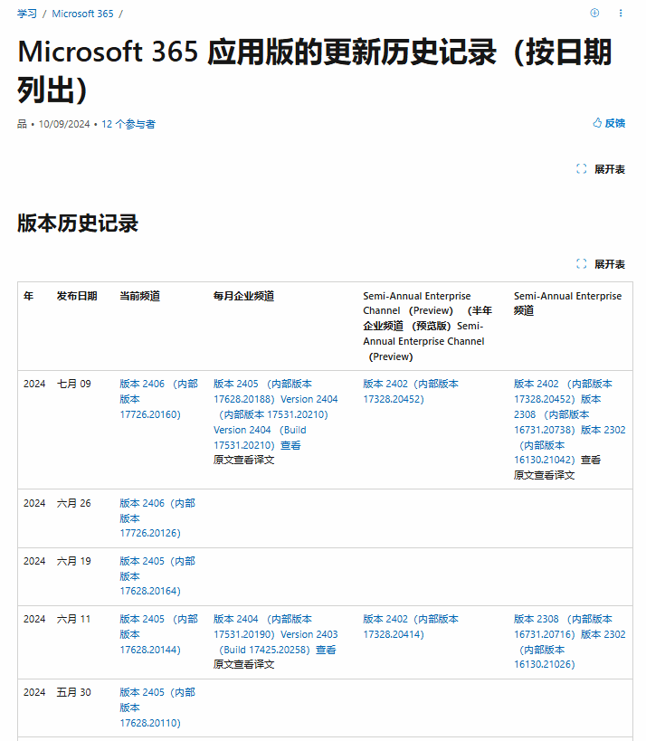Click 展开表 above the version history table
Viewport: 646px width, 741px height.
tap(601, 264)
